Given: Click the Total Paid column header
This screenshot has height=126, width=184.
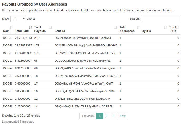Looking at the screenshot, I should 22,31.
